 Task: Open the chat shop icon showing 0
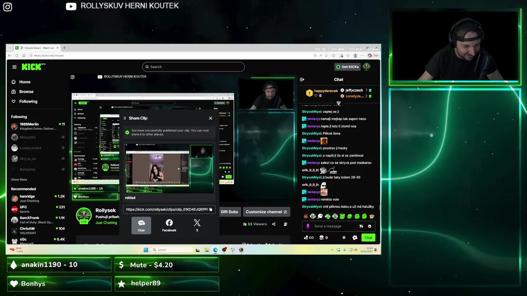tap(324, 238)
